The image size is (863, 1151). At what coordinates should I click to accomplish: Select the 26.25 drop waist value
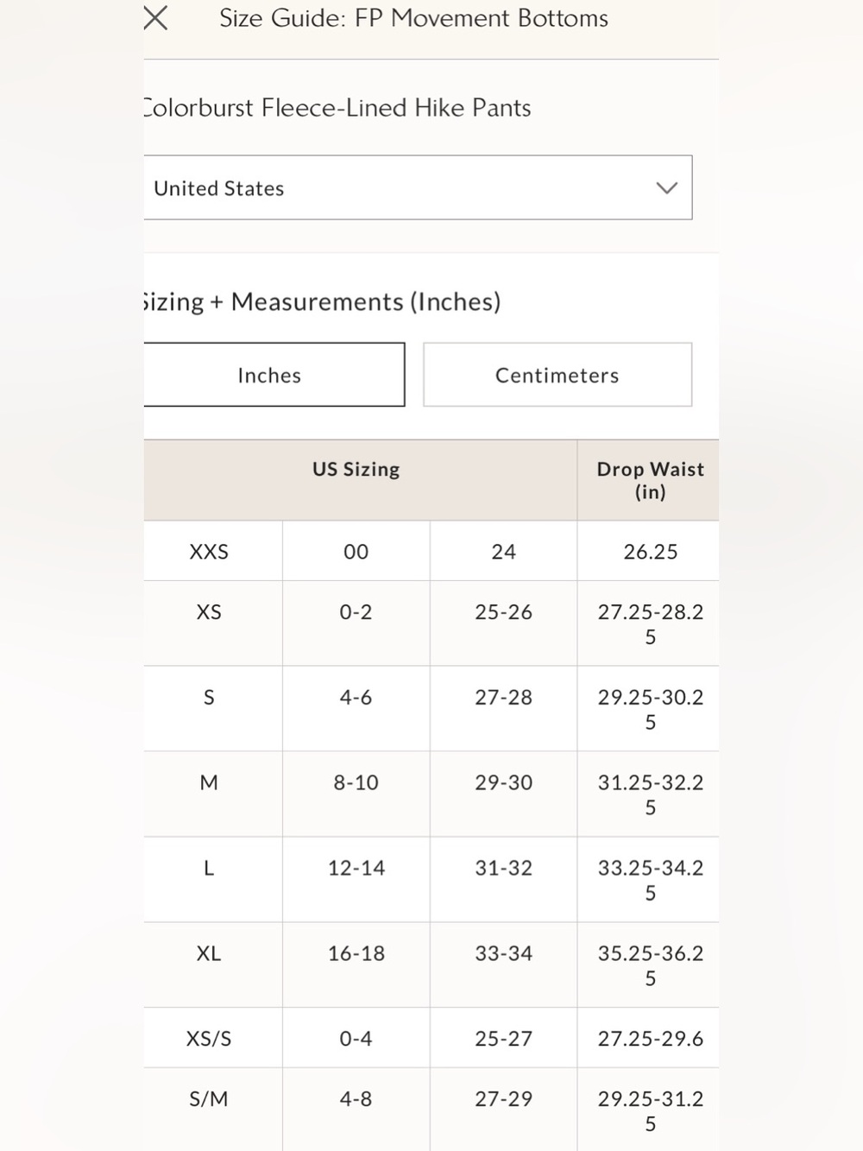coord(651,552)
